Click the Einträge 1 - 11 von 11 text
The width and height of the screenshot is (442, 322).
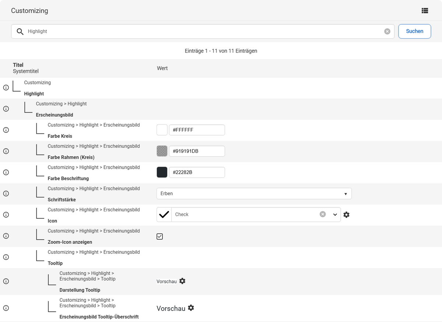(x=221, y=51)
